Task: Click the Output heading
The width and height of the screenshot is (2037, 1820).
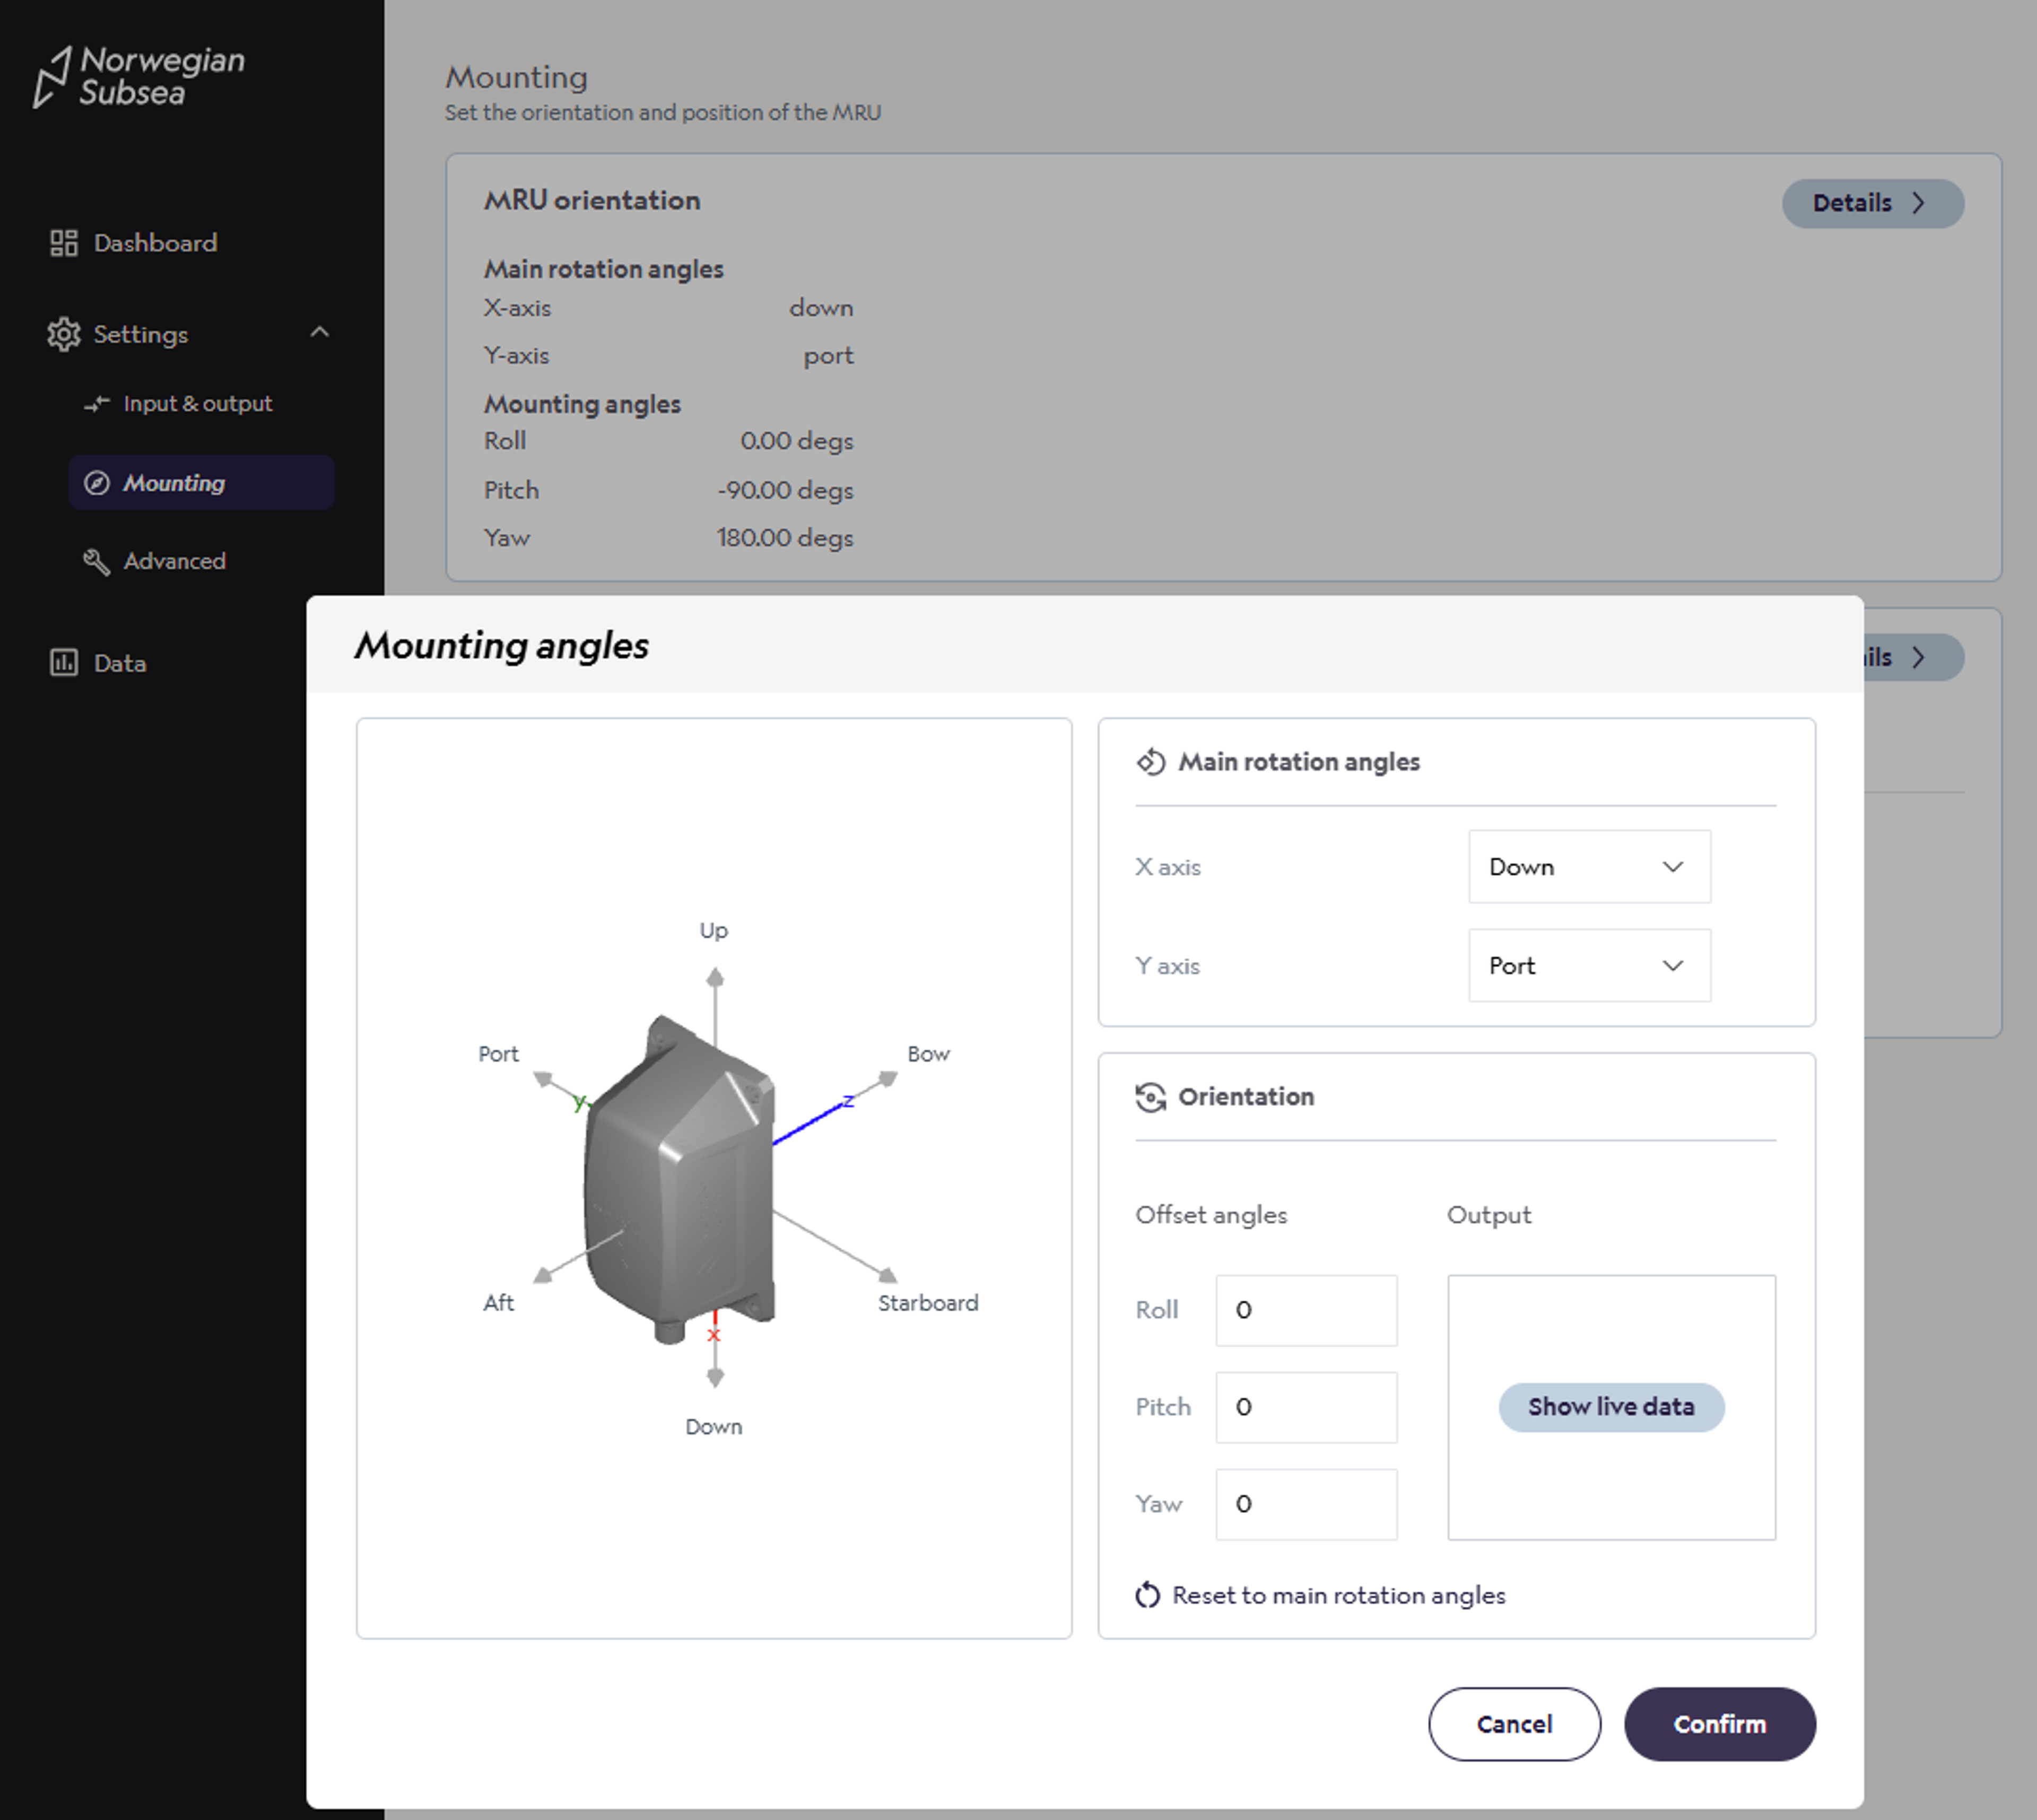Action: point(1489,1215)
